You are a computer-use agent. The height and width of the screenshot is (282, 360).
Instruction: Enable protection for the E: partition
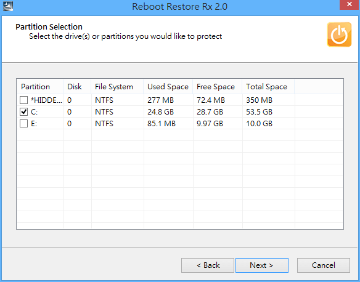[x=23, y=123]
